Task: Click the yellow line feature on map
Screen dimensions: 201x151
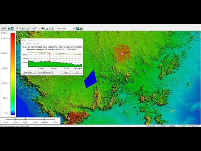Action: click(173, 111)
